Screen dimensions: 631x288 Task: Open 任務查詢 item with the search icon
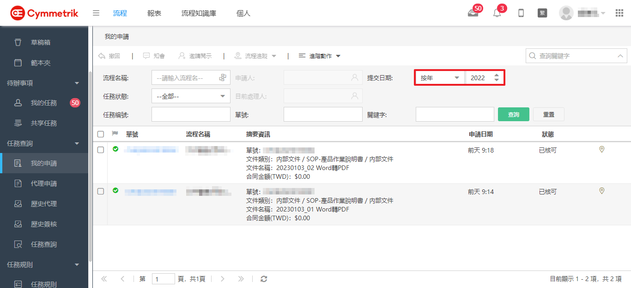click(44, 244)
